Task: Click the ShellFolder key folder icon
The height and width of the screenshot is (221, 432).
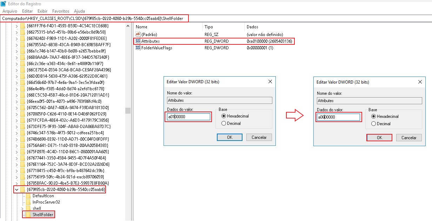Action: 28,215
